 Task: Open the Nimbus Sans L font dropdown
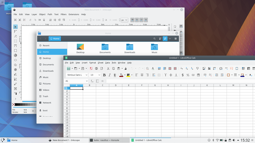pos(87,75)
